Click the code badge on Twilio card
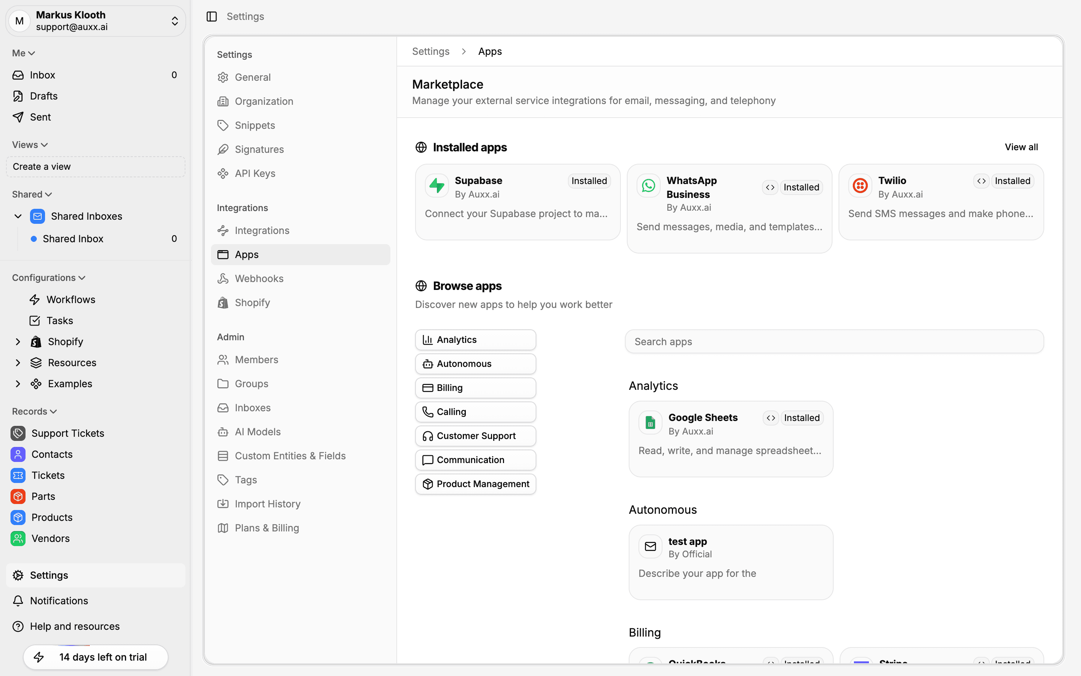Image resolution: width=1081 pixels, height=676 pixels. (x=982, y=181)
